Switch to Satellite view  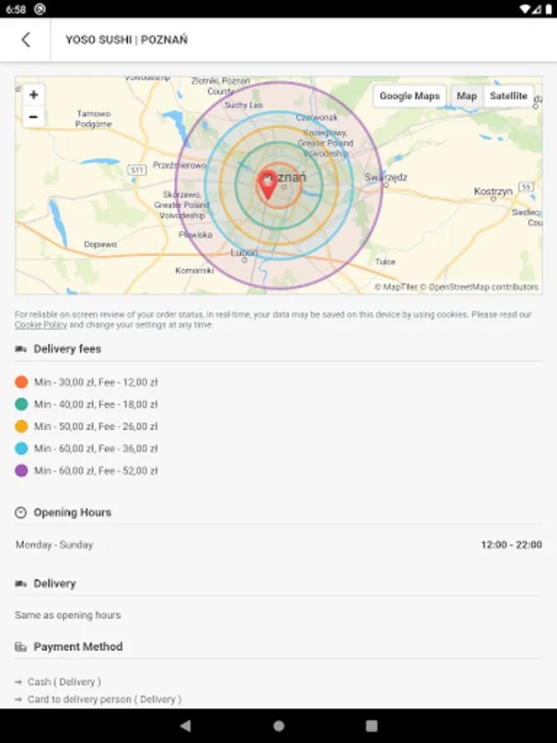click(508, 96)
